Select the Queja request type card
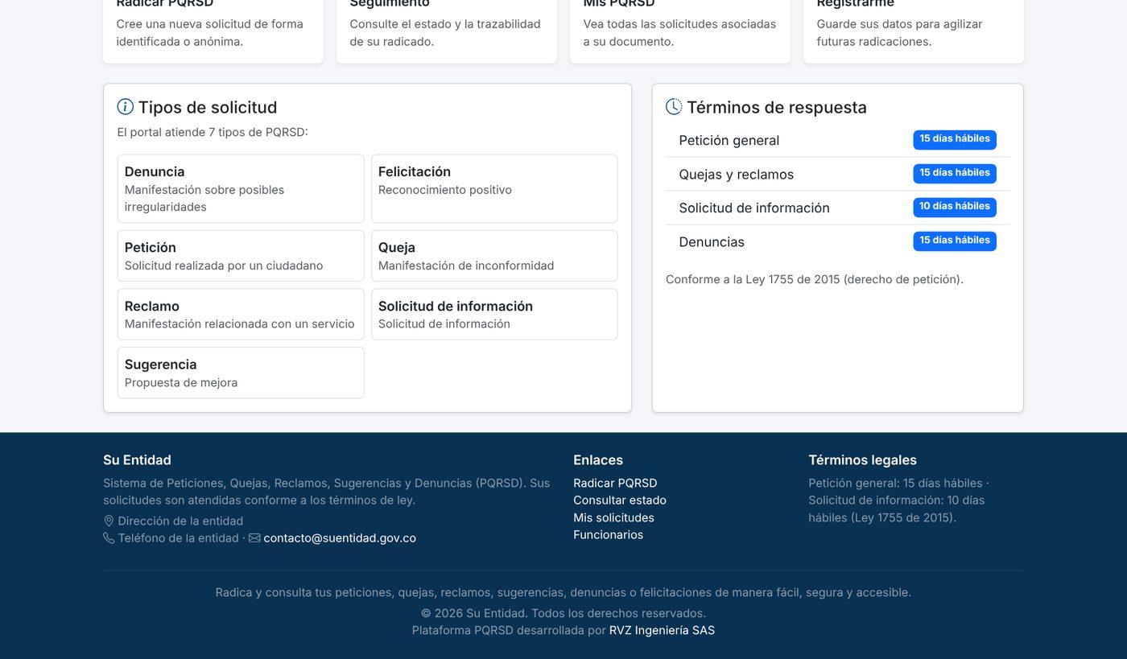The image size is (1127, 659). [494, 256]
